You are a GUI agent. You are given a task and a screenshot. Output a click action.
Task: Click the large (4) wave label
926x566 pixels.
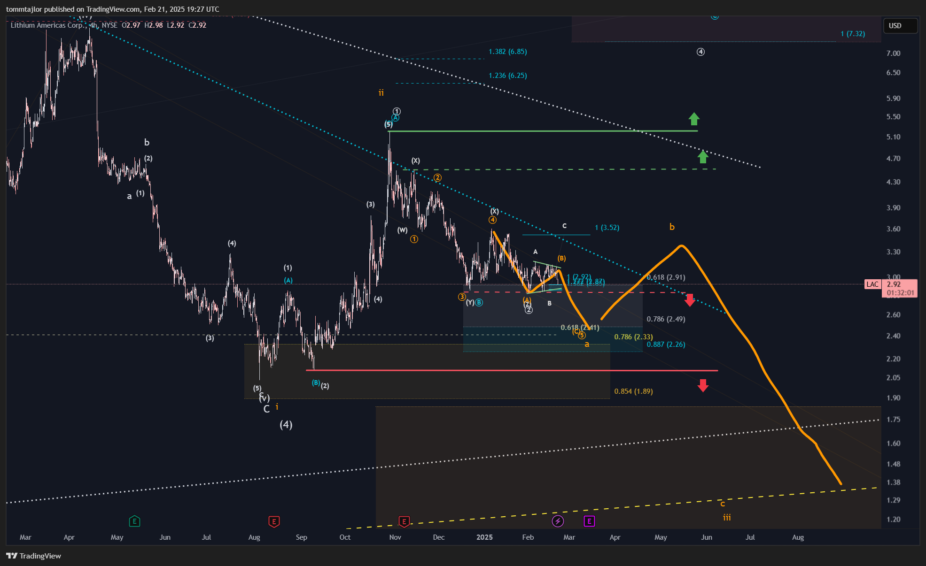pyautogui.click(x=286, y=425)
